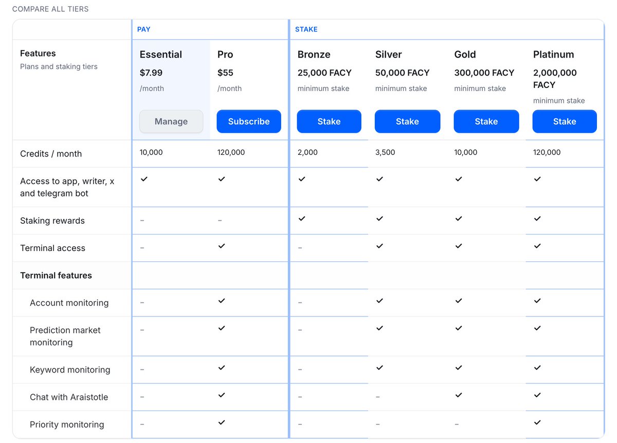Click Stake button for Platinum tier

[x=565, y=121]
